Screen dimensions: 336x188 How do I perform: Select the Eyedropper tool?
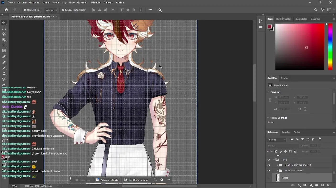pyautogui.click(x=4, y=57)
